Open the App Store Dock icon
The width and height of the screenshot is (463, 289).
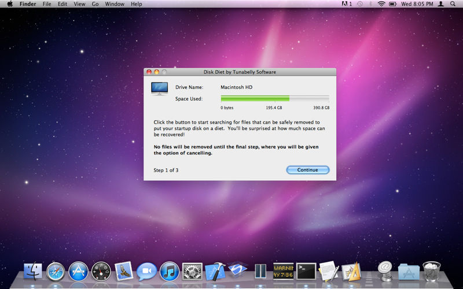tap(78, 271)
